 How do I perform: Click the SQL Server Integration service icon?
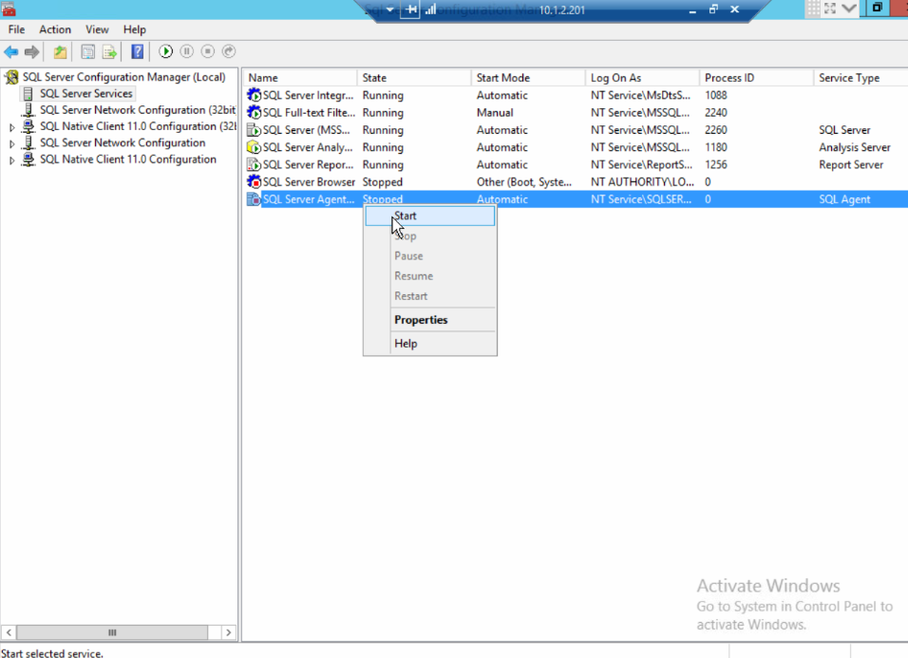coord(254,95)
